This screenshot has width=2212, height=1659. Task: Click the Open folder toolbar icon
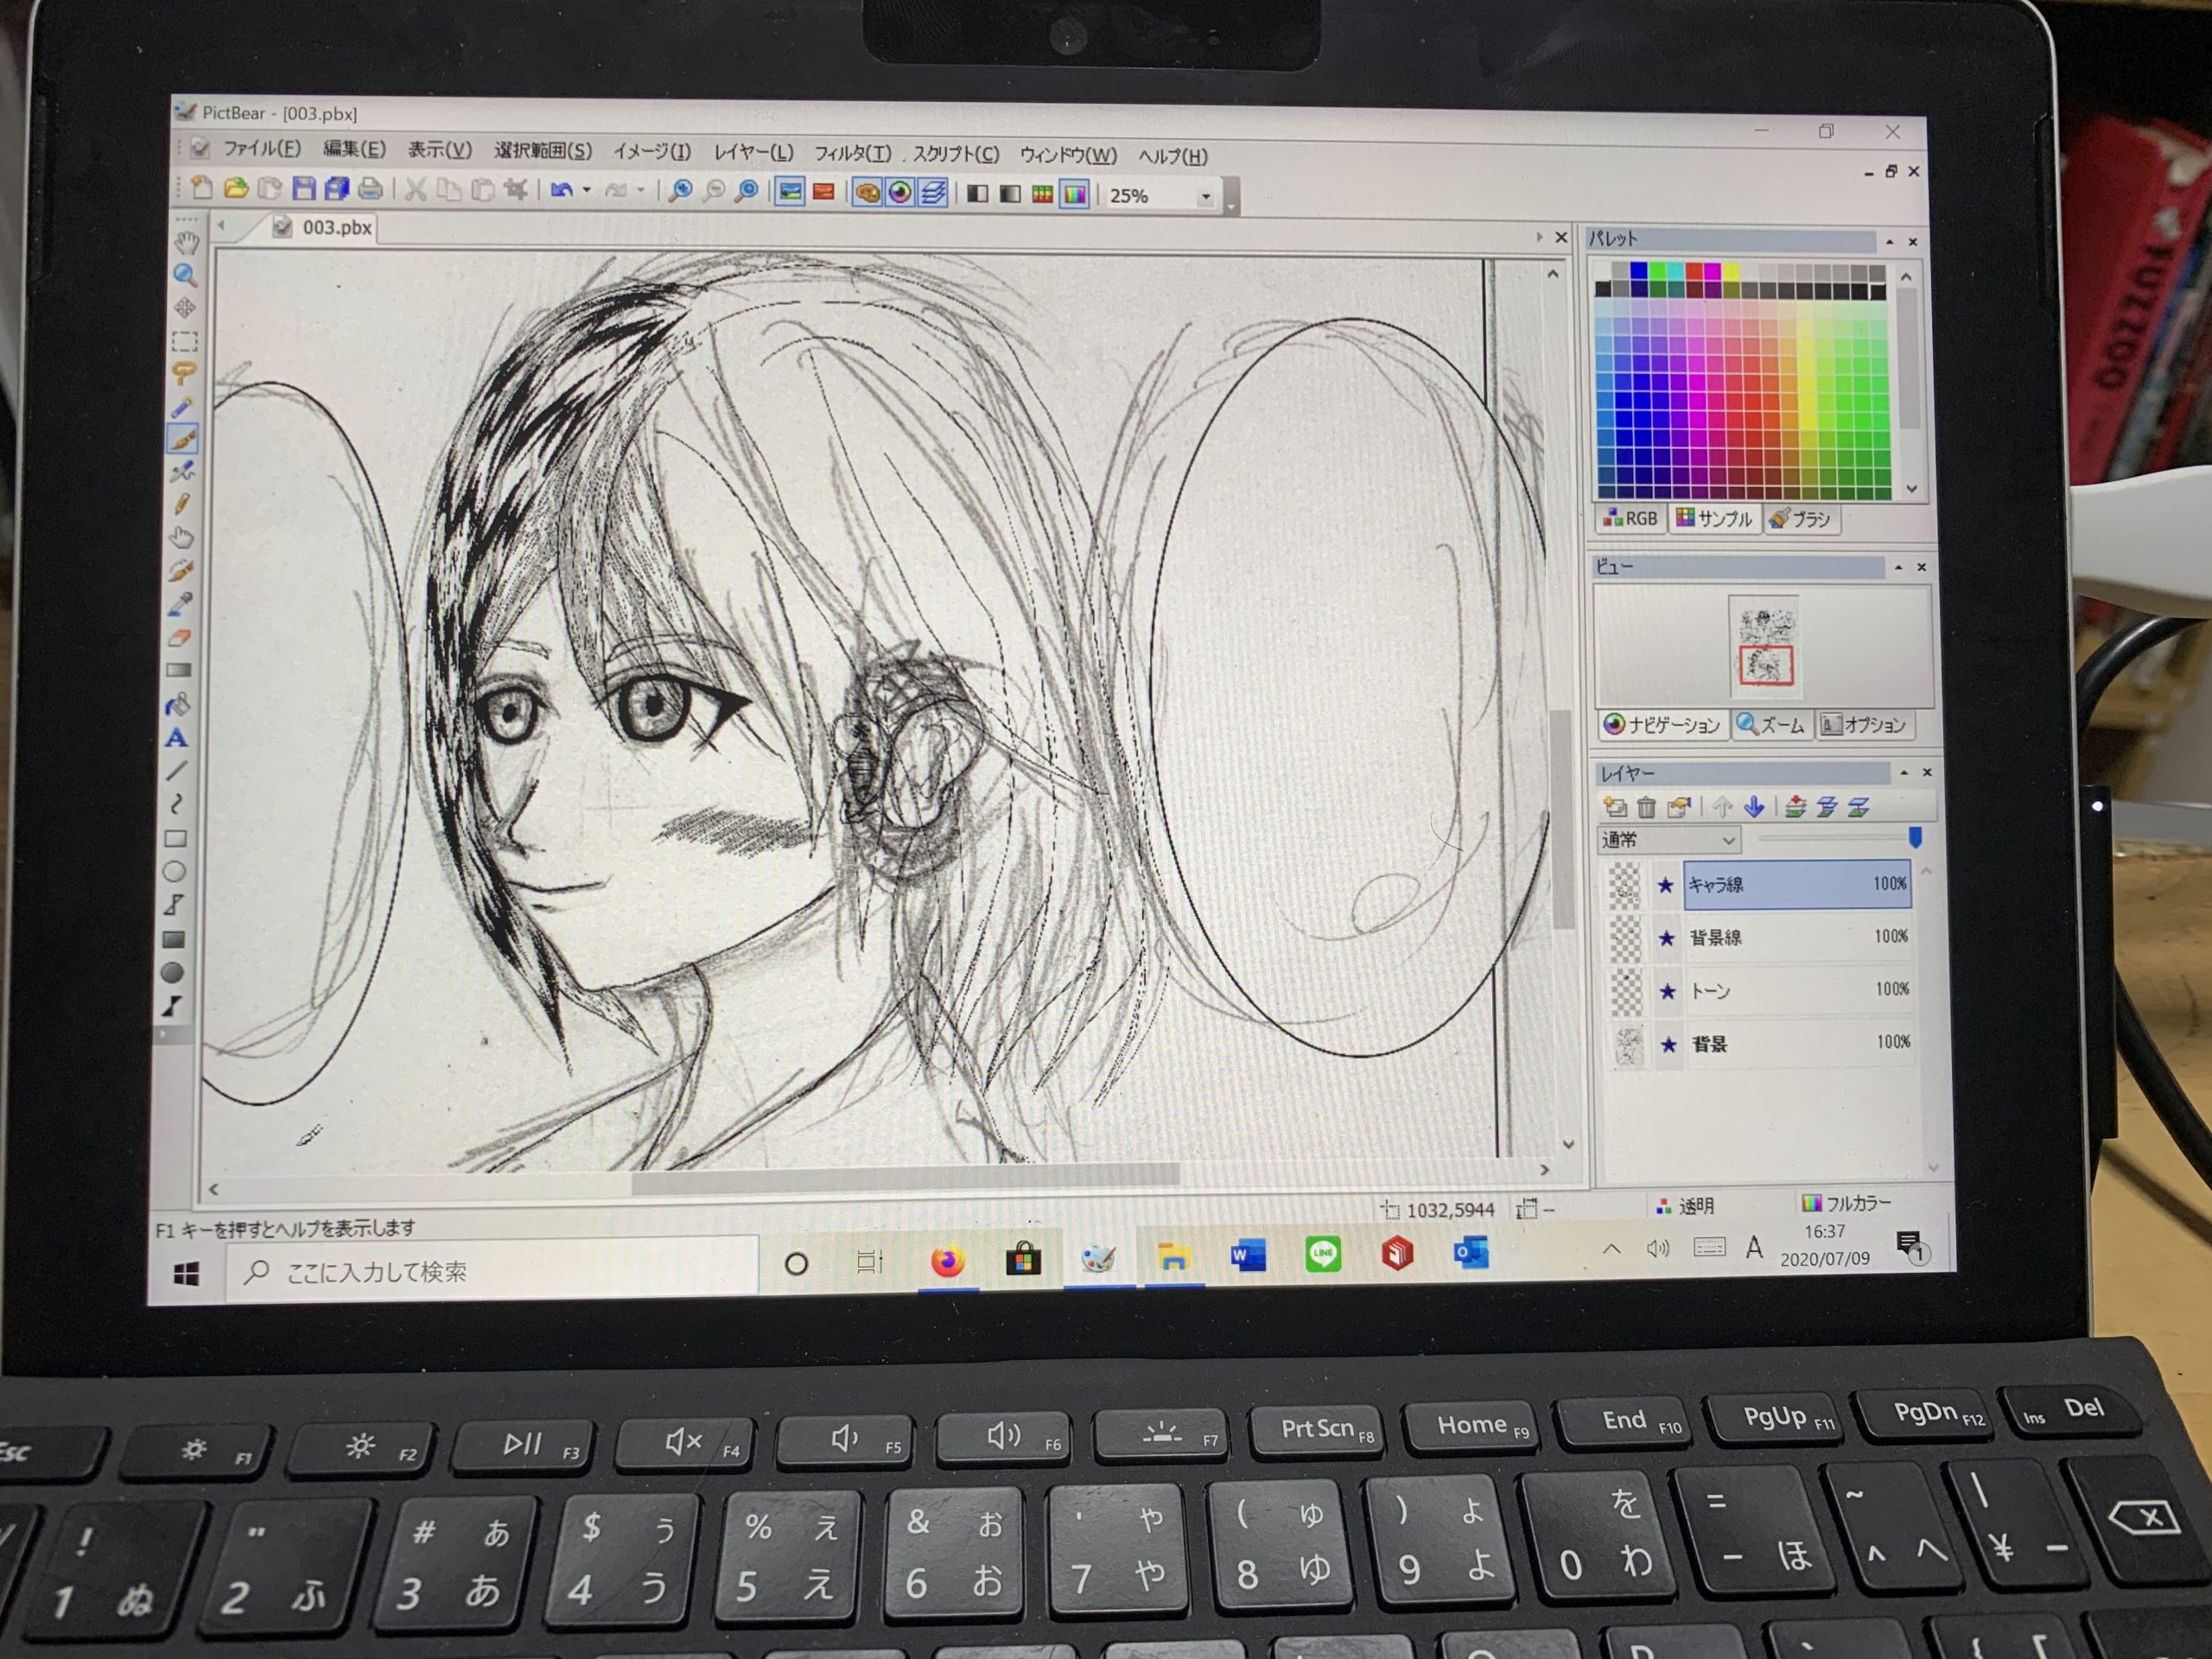click(x=236, y=187)
